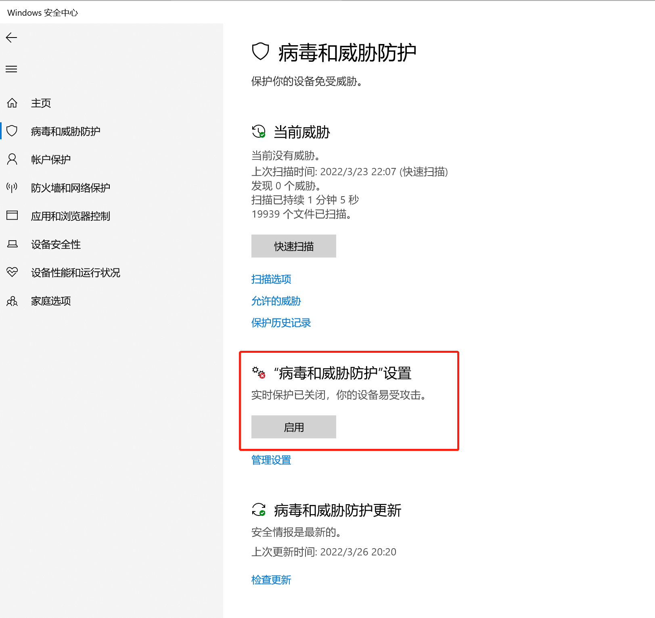Click the large shield icon in the page header

(x=260, y=52)
